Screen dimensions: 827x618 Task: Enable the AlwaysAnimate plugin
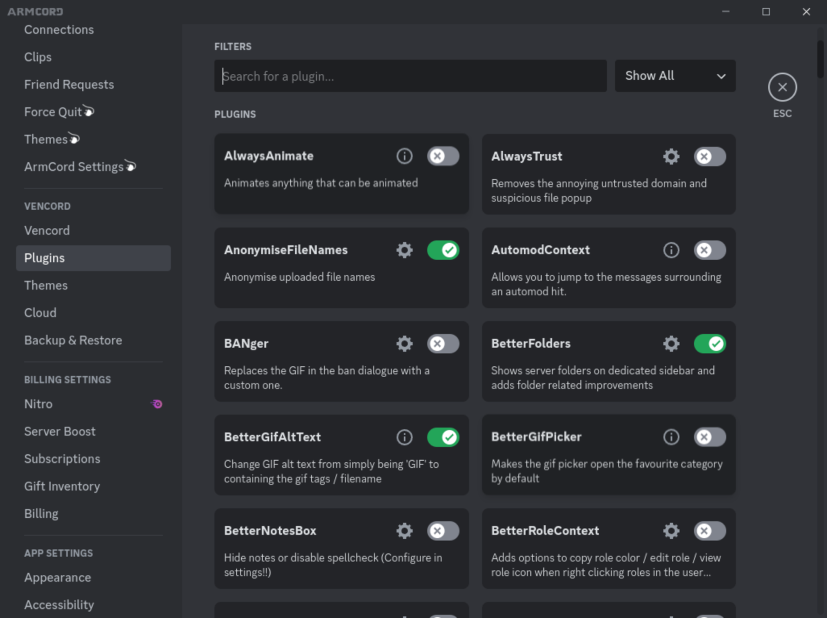coord(443,156)
